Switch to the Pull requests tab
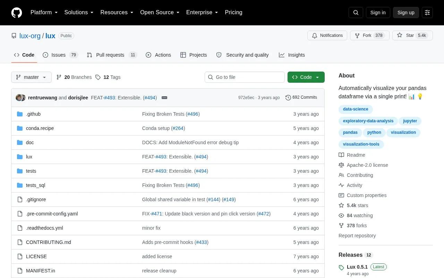 [112, 55]
